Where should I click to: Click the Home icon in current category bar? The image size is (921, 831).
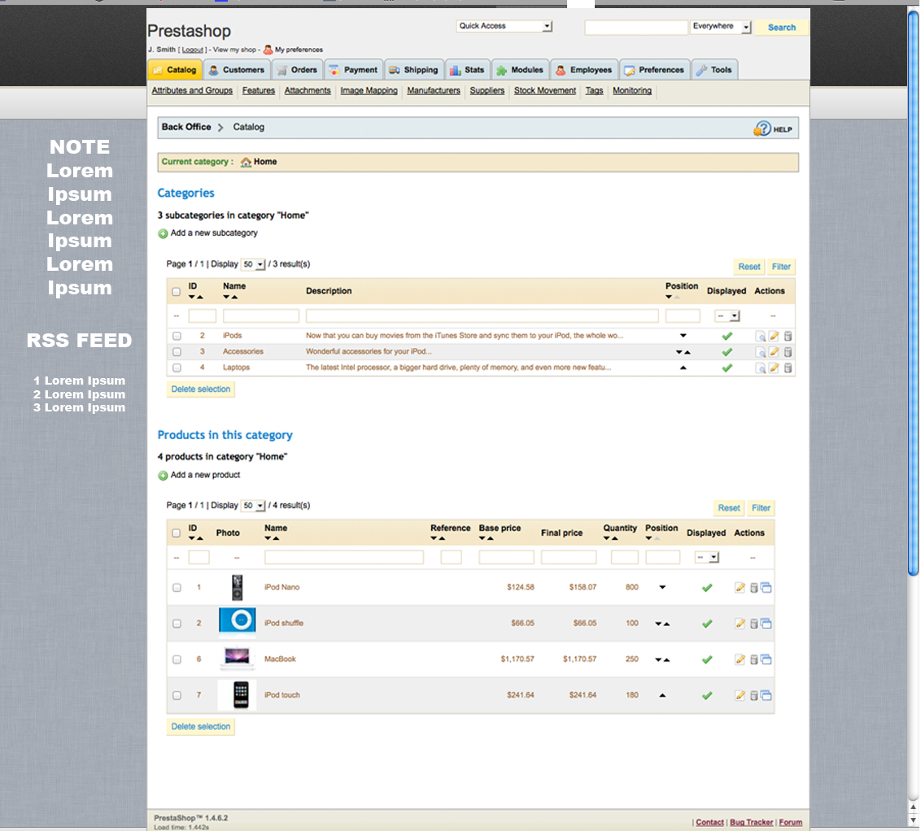point(246,162)
